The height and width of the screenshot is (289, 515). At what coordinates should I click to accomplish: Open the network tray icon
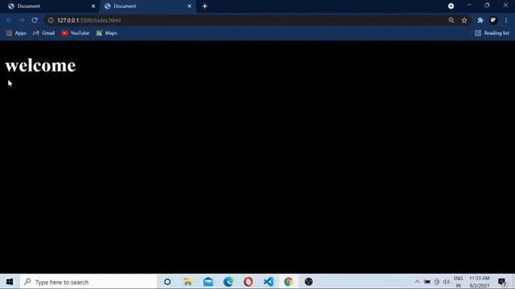point(436,282)
